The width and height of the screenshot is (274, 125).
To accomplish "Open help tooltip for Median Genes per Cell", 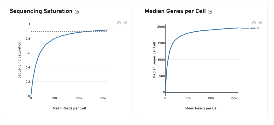I will coord(210,12).
